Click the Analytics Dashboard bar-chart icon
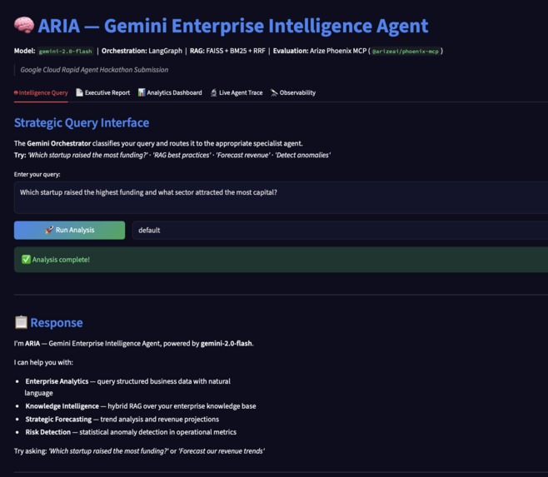The width and height of the screenshot is (548, 477). [142, 92]
